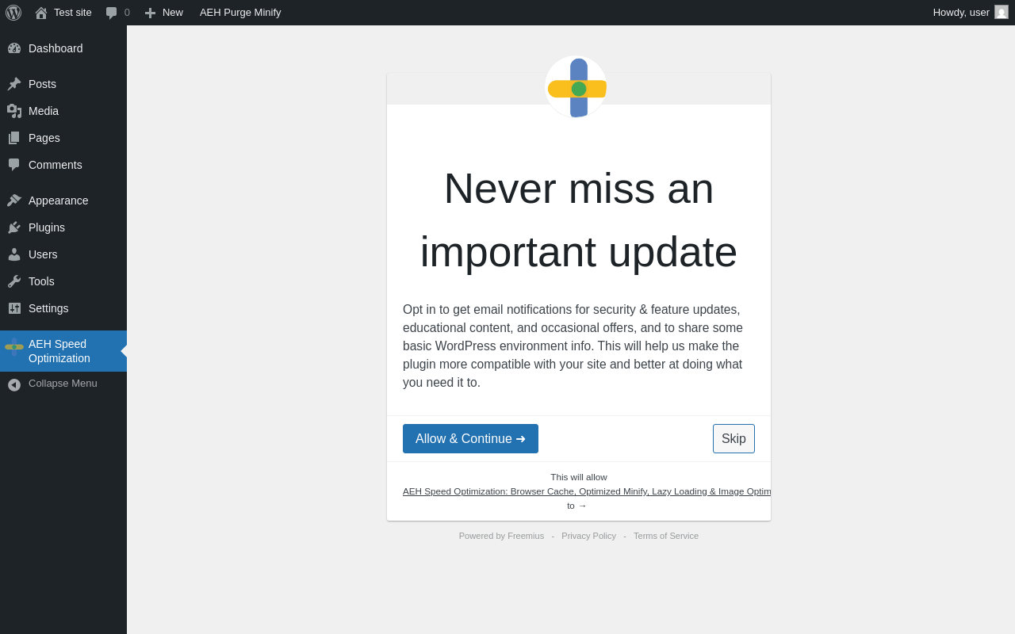Open the Users menu

click(x=63, y=254)
